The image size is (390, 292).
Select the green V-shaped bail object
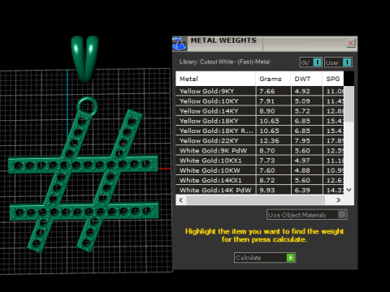tap(84, 58)
